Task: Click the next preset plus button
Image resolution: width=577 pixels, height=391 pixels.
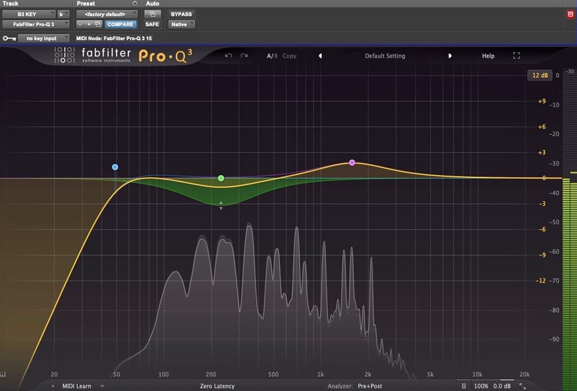Action: (x=88, y=24)
